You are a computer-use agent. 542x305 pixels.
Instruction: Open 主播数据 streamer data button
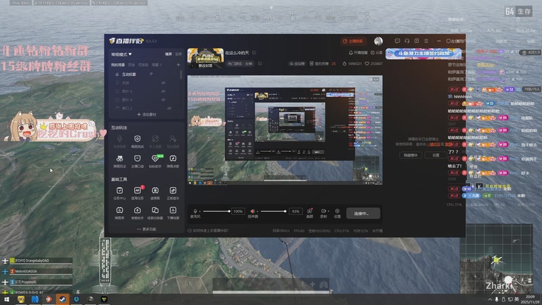pos(352,41)
